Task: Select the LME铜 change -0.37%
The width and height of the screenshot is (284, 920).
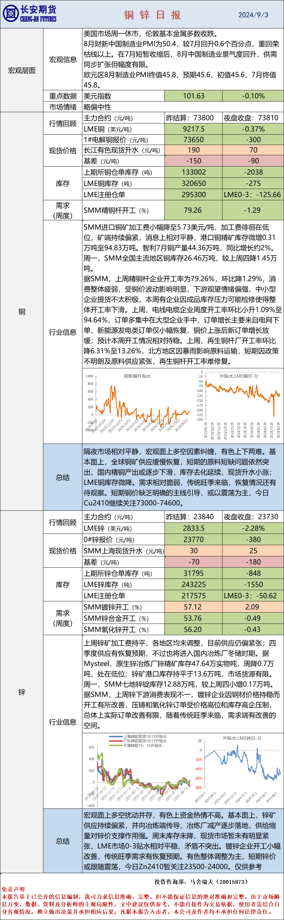Action: [253, 129]
